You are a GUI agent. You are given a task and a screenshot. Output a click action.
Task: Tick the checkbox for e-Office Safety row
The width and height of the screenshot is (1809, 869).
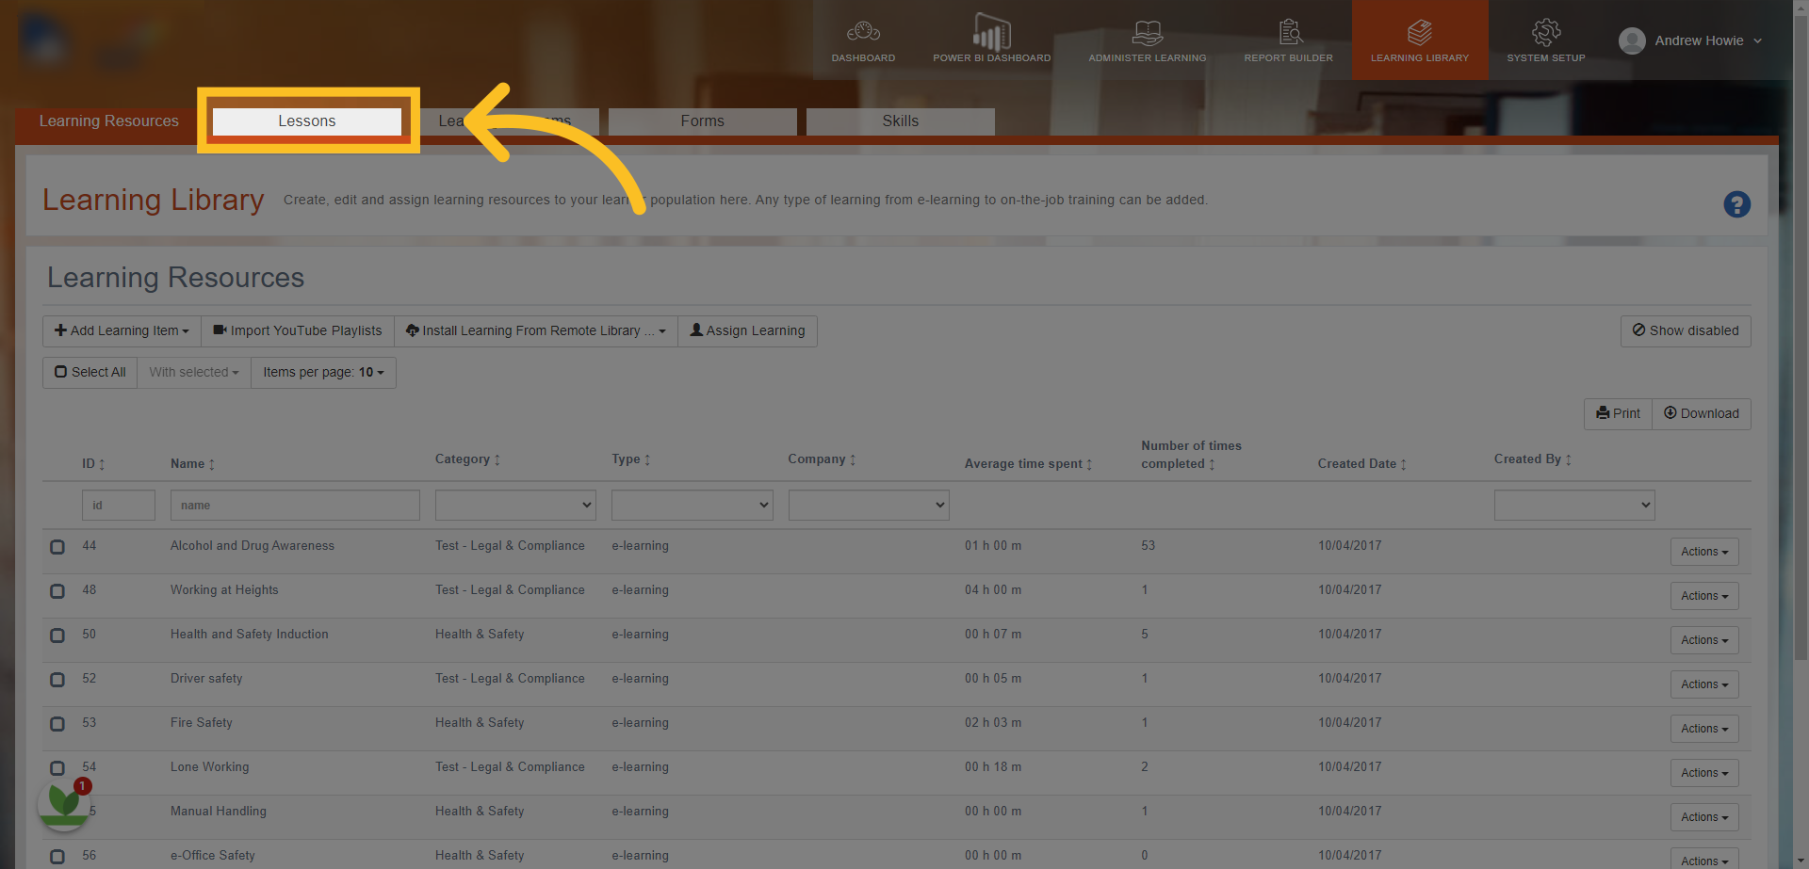(57, 857)
